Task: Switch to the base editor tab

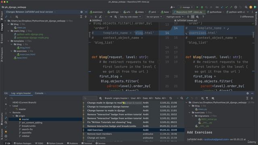Action: coord(165,12)
